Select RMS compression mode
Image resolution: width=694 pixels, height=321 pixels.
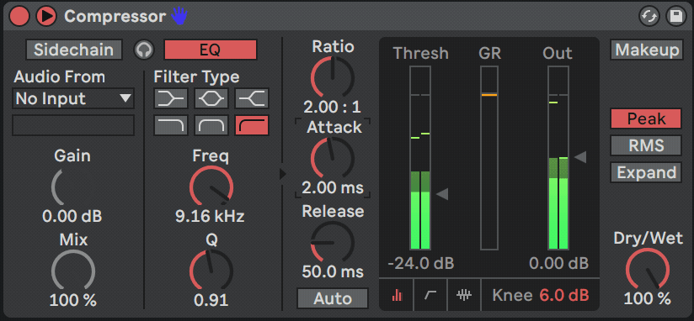[x=646, y=145]
